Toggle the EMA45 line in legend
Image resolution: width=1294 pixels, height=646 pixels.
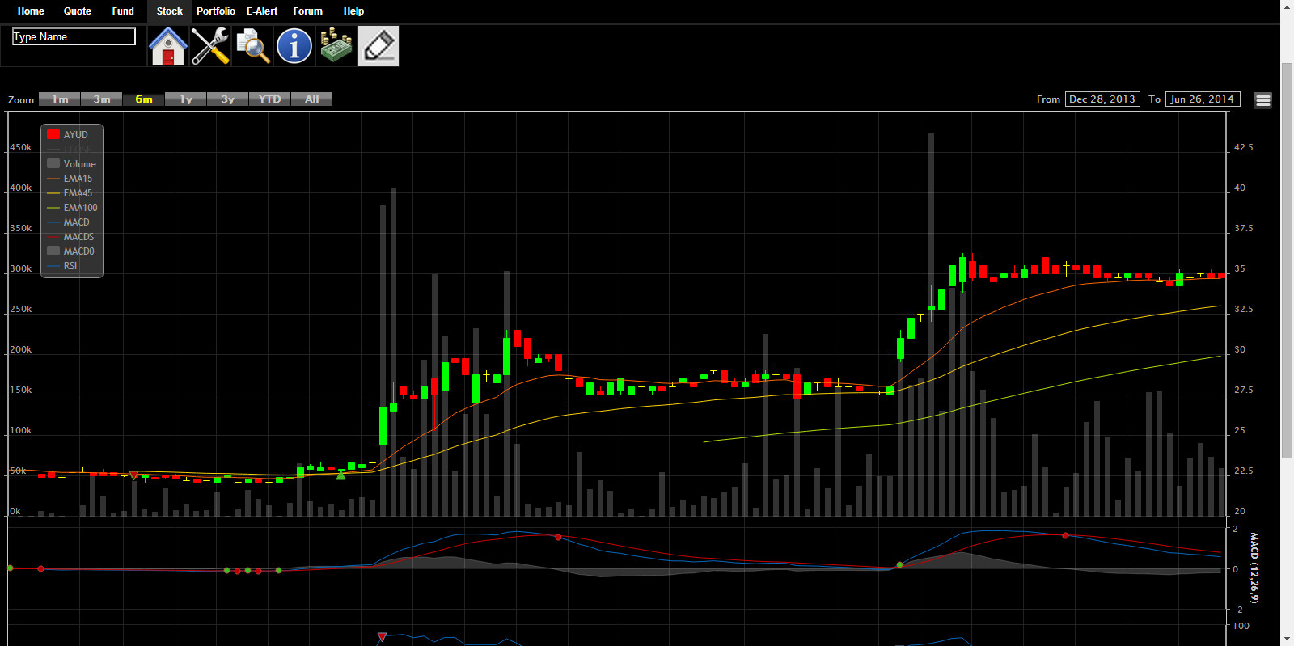[x=70, y=193]
